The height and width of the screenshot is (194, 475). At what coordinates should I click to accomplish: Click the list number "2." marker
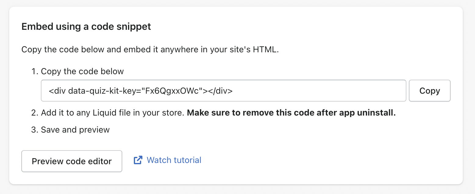(34, 113)
